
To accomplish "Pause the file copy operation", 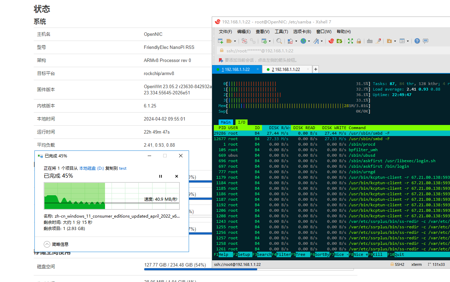I will [160, 176].
